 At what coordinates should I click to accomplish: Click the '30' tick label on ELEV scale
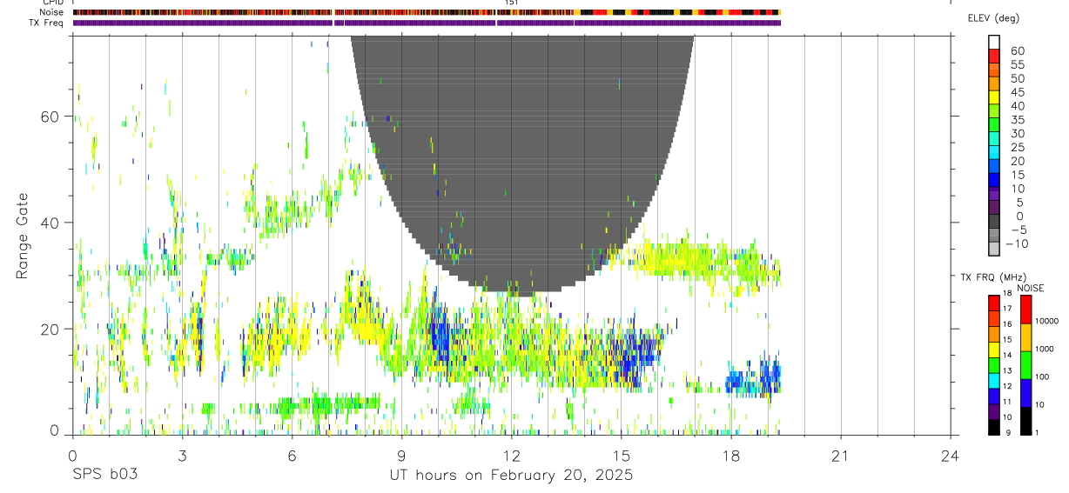[1017, 133]
